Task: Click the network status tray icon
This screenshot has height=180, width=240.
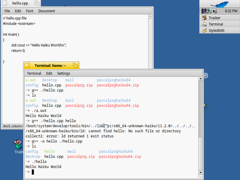Action: 209,11
